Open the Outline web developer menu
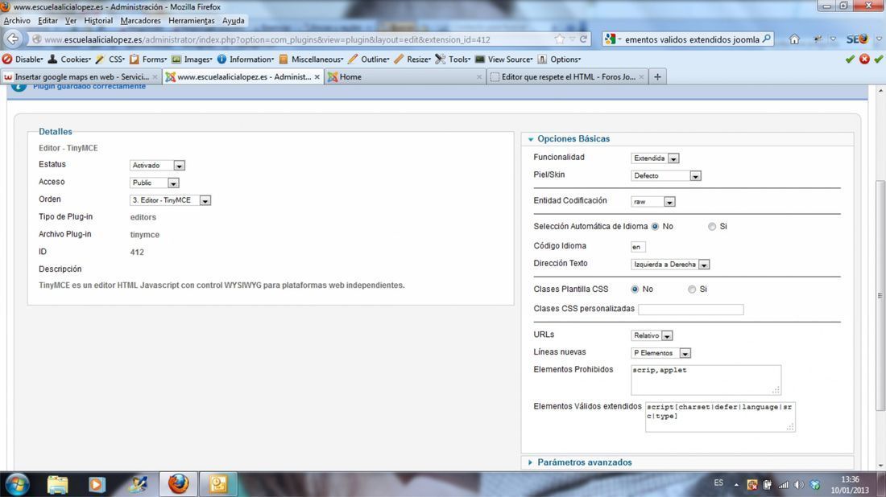886x497 pixels. (368, 60)
